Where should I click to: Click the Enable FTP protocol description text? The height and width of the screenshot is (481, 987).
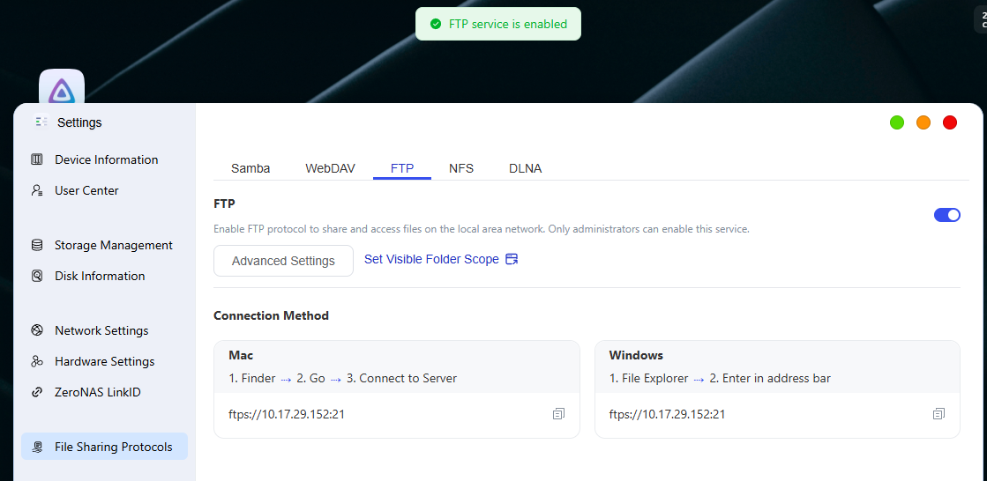tap(482, 230)
